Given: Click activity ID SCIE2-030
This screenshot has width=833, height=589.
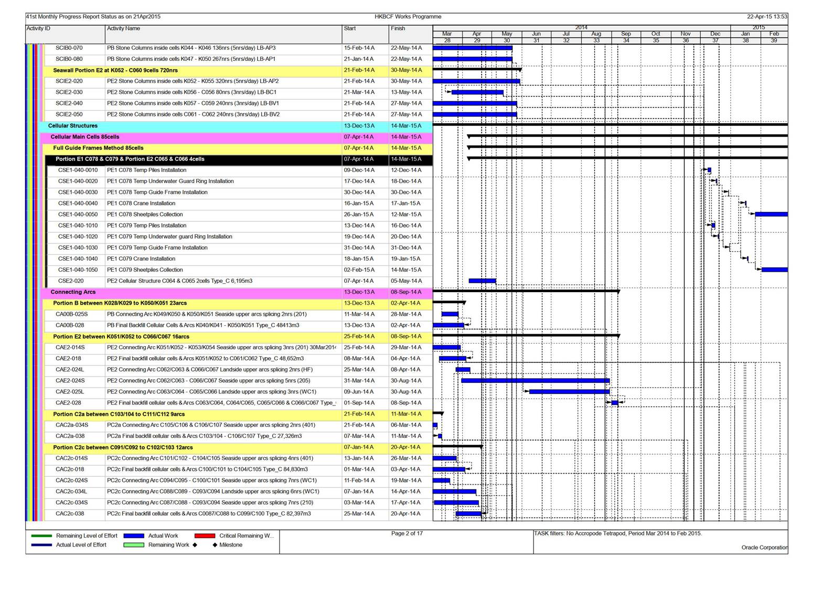Looking at the screenshot, I should (x=69, y=92).
